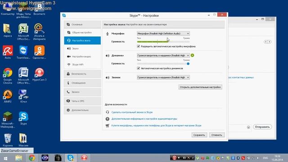Open Искать в Интернете desktop shortcut

click(x=39, y=31)
